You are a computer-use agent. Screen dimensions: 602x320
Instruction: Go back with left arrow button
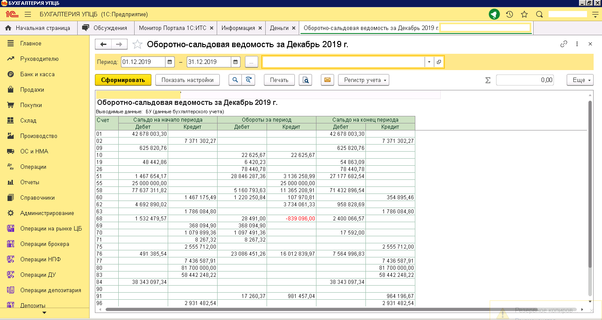point(103,44)
